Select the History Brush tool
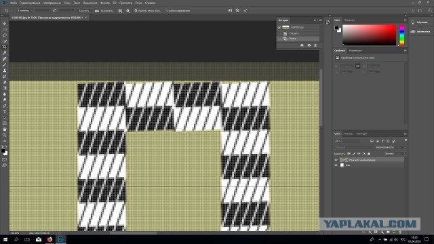434x244 pixels. (x=5, y=77)
